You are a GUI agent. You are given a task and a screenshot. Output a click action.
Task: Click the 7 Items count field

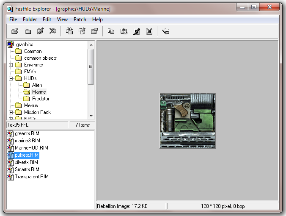82,125
